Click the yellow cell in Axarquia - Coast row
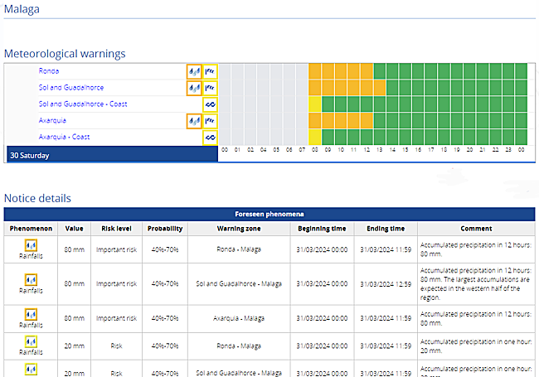The image size is (539, 377). [x=315, y=137]
